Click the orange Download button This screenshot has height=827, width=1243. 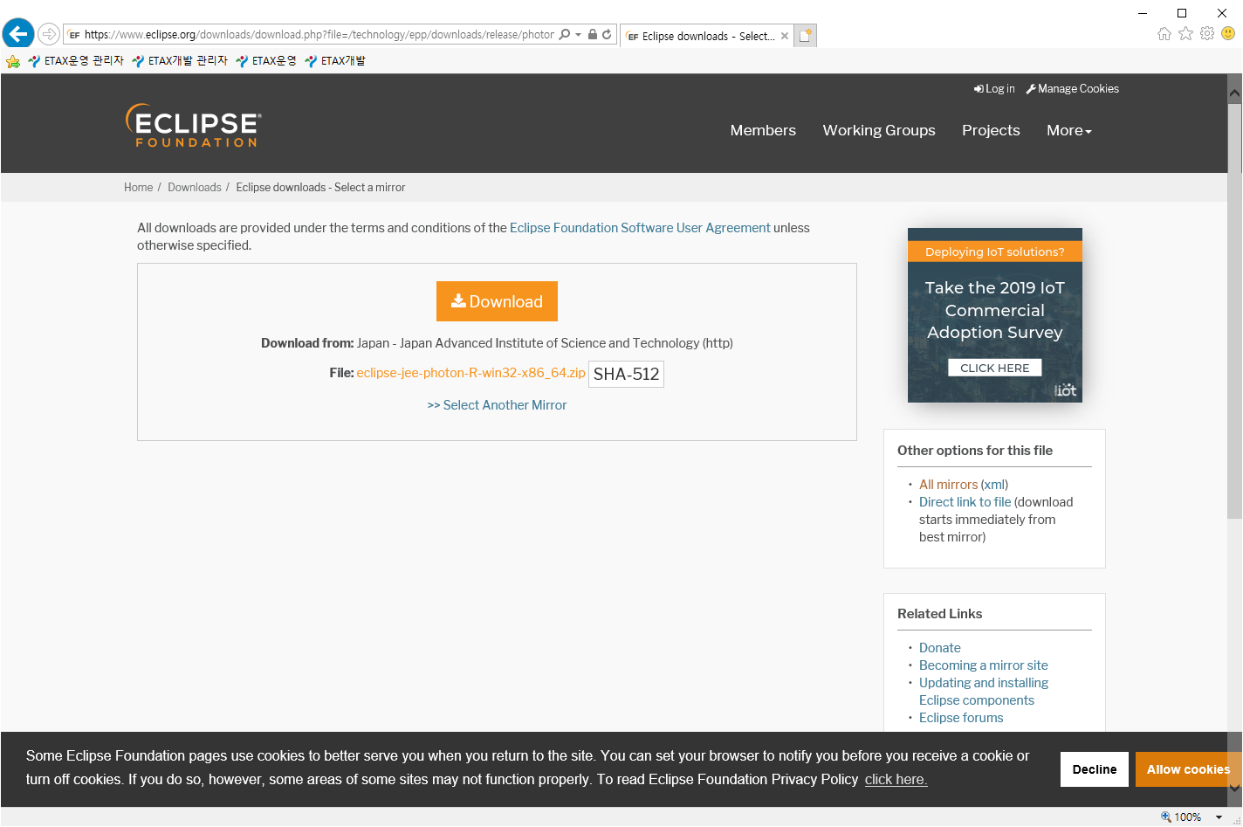(497, 301)
